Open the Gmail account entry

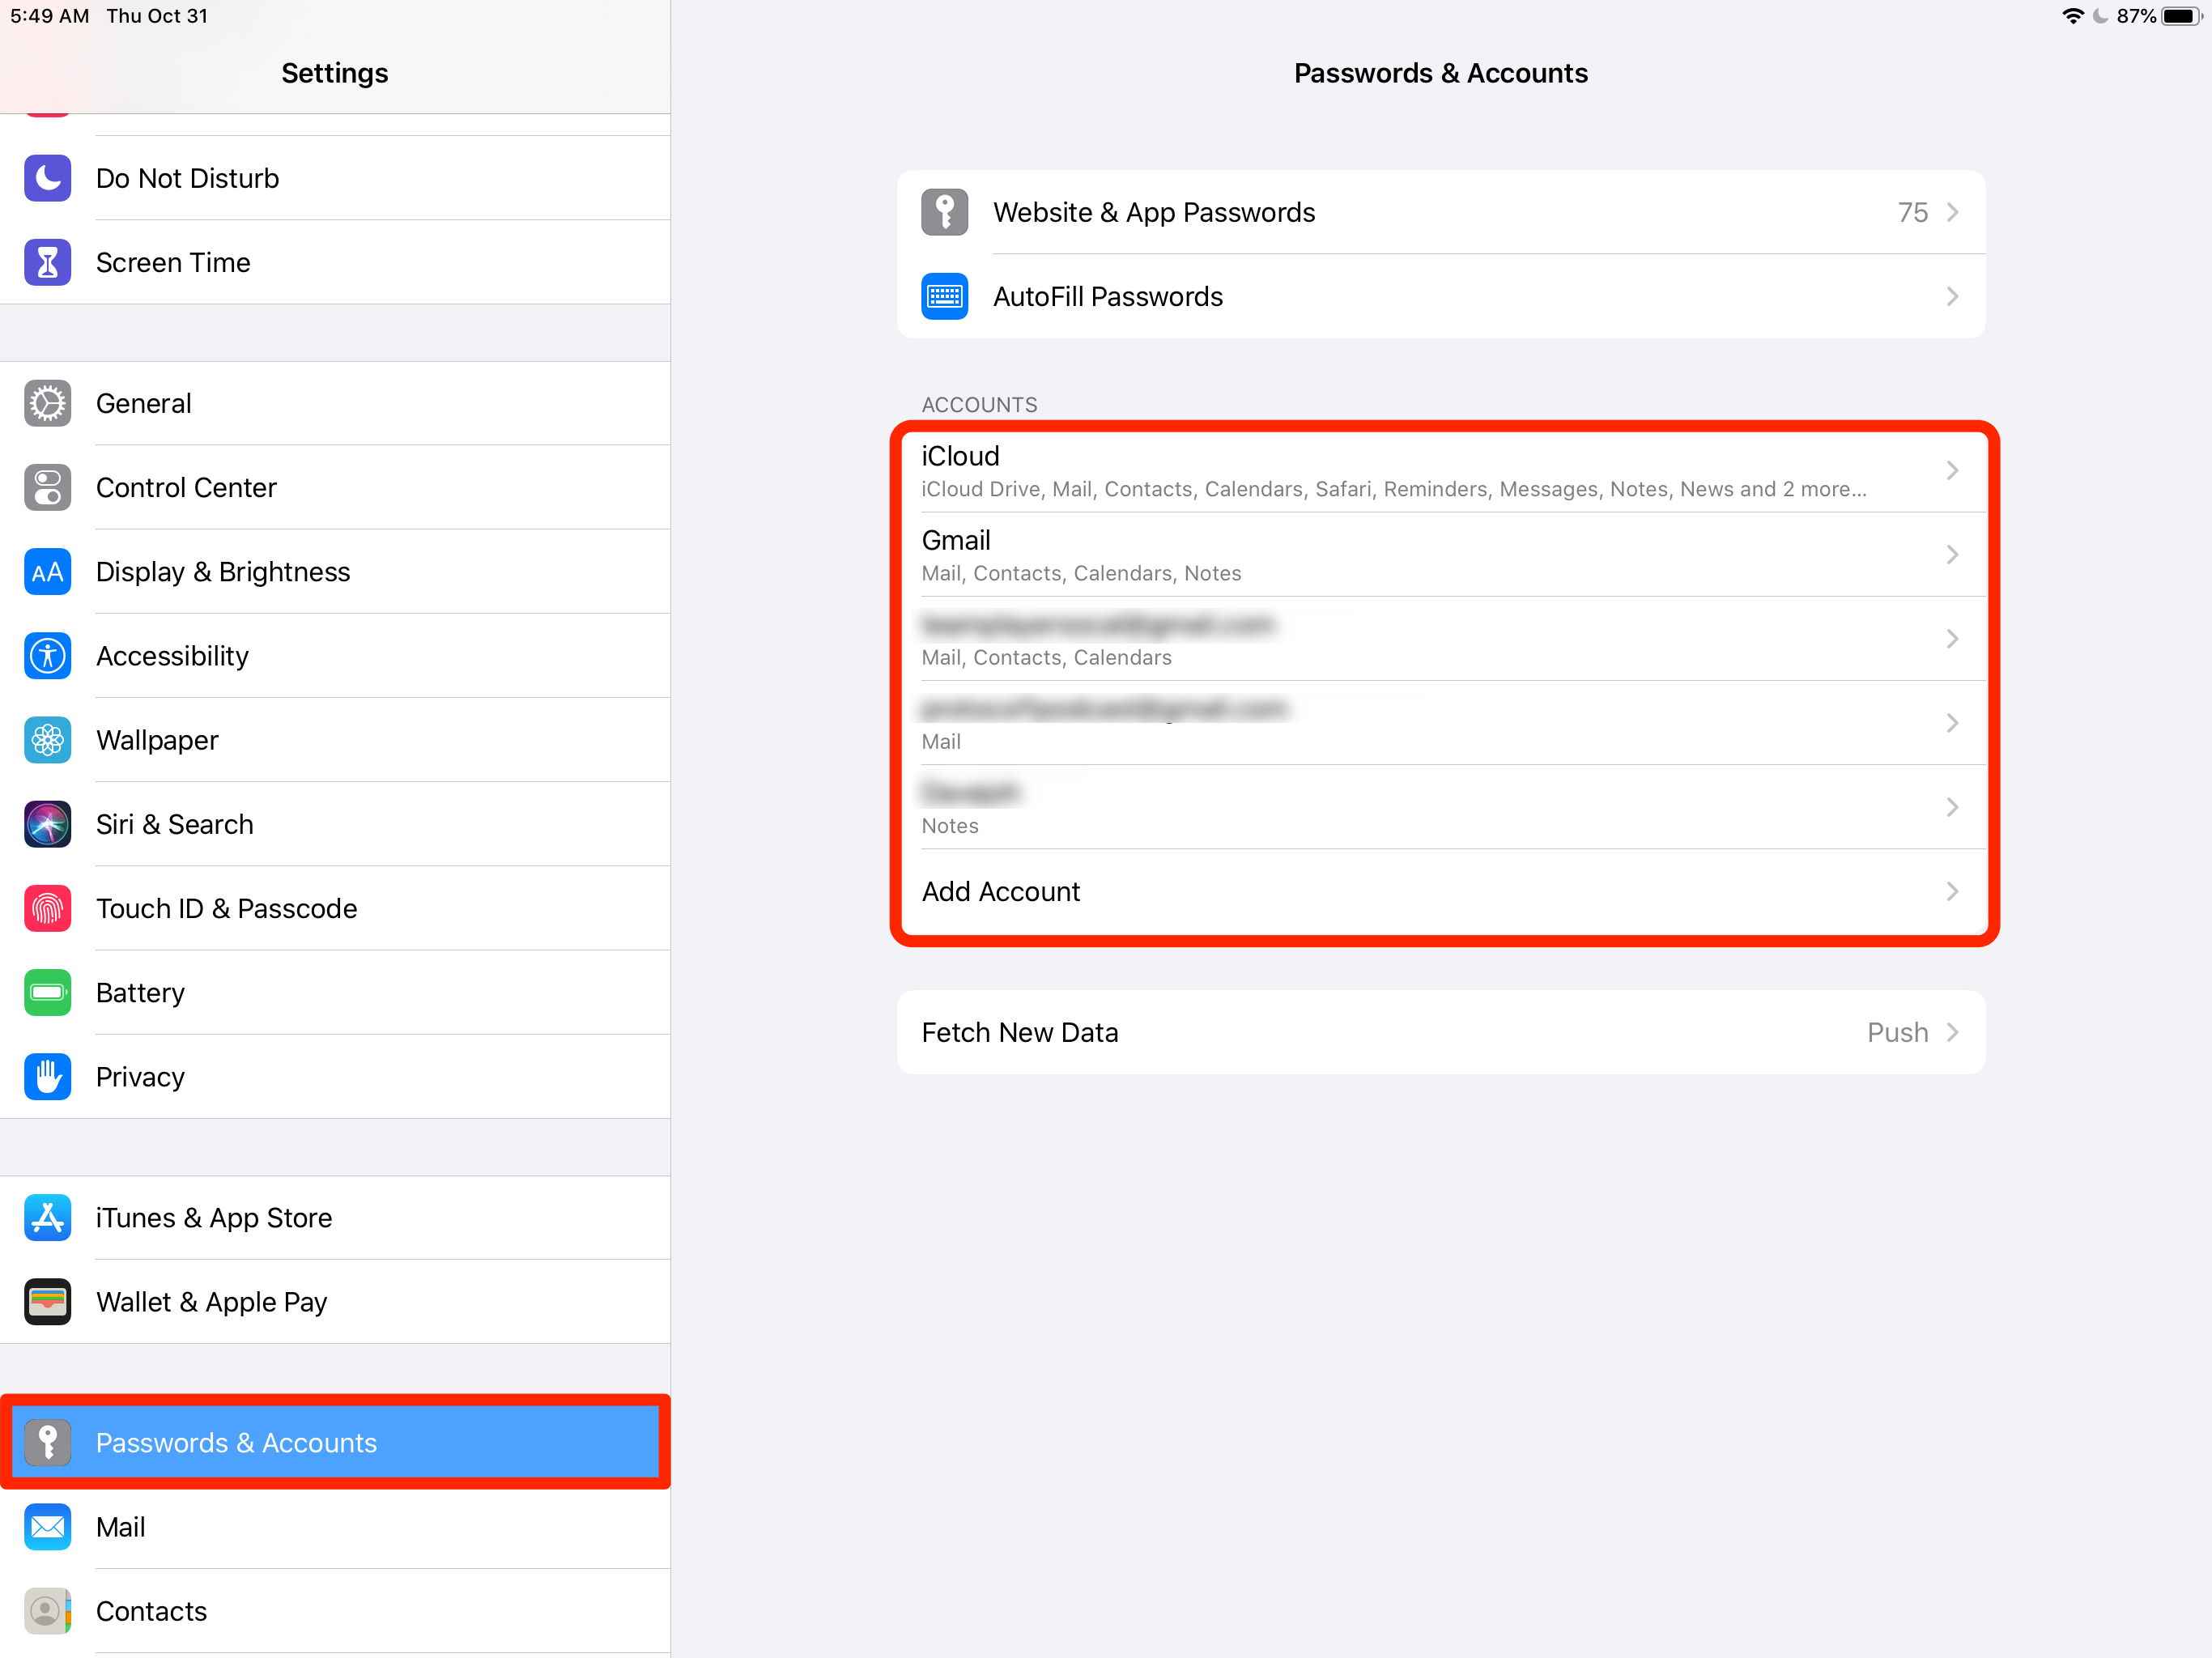pos(1440,554)
